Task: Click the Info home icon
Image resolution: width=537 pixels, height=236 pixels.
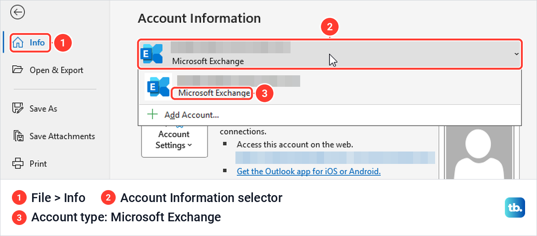Action: click(x=18, y=43)
